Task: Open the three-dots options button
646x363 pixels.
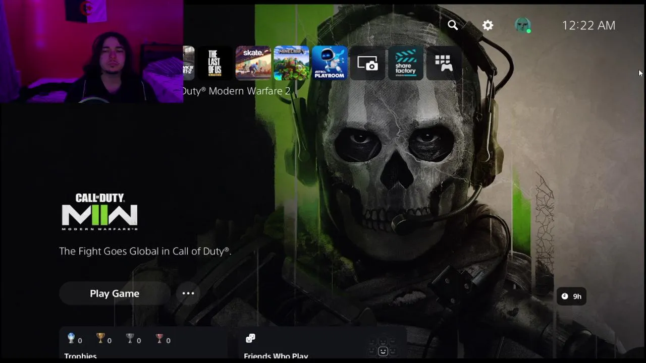Action: coord(188,293)
